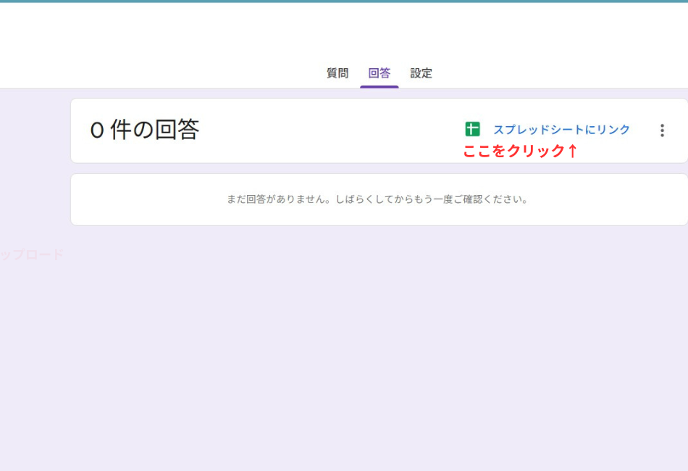The image size is (688, 471).
Task: Click the red upward arrow annotation
Action: [572, 151]
